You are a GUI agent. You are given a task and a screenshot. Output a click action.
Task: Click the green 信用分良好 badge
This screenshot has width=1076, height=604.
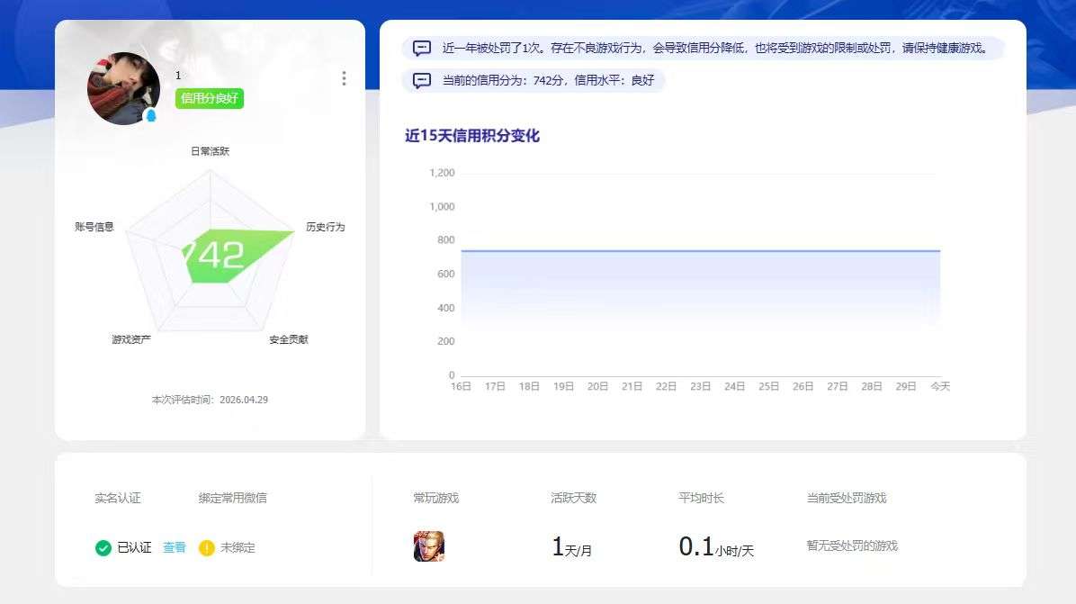coord(210,98)
